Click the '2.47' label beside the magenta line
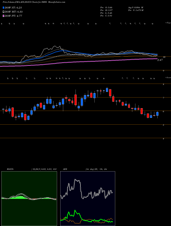Screen dimensions: 171x226 click(160, 60)
